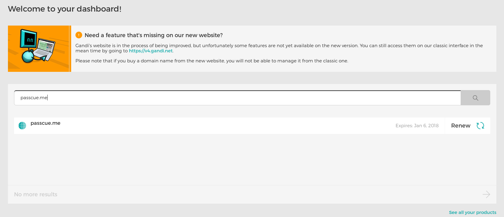This screenshot has width=504, height=217.
Task: Click the Welcome to your dashboard heading
Action: pos(65,9)
